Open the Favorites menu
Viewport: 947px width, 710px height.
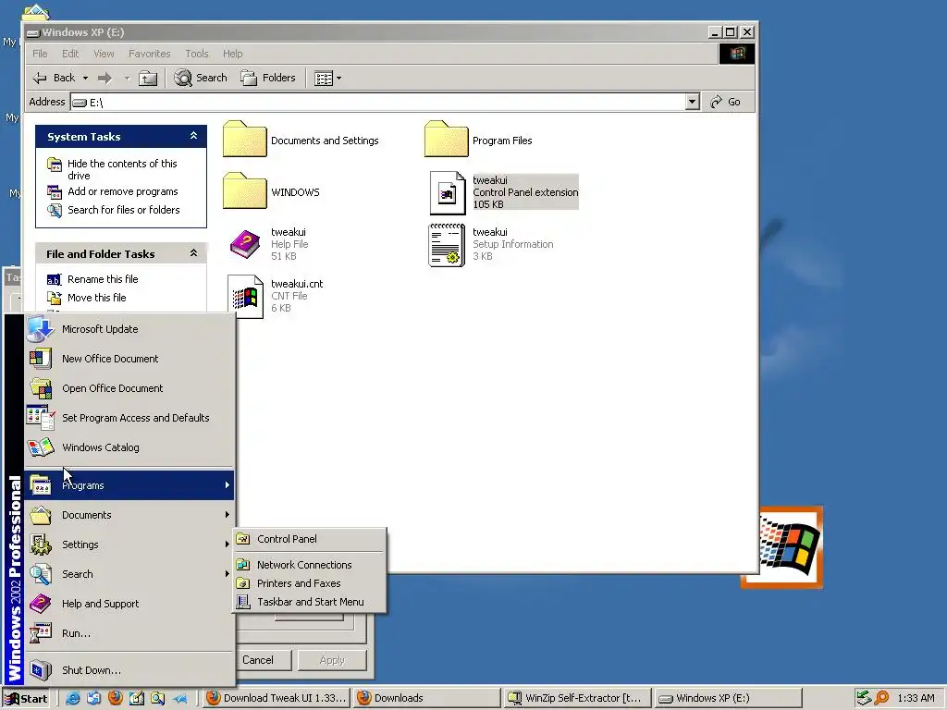click(x=149, y=54)
